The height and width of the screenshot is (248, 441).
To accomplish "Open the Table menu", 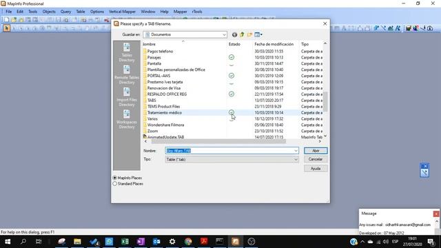I will (x=81, y=12).
